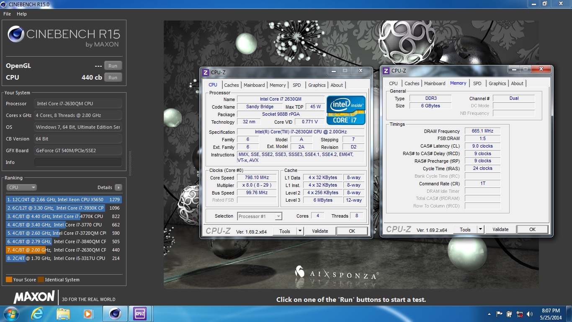572x322 pixels.
Task: Click the power/battery tray icon
Action: tap(510, 314)
